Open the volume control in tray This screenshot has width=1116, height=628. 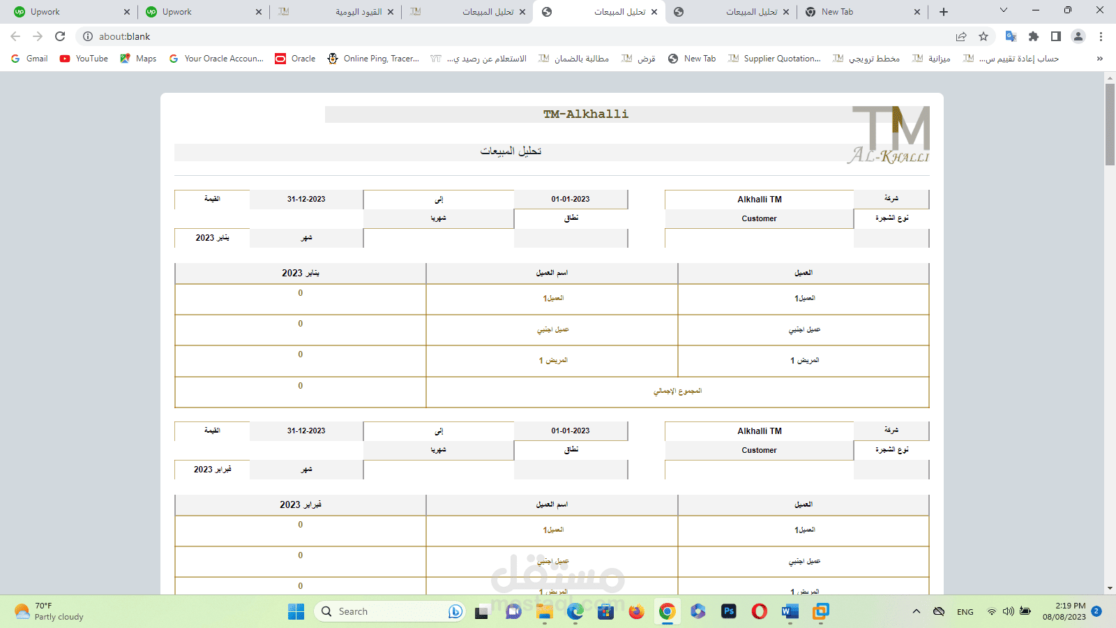[1008, 611]
